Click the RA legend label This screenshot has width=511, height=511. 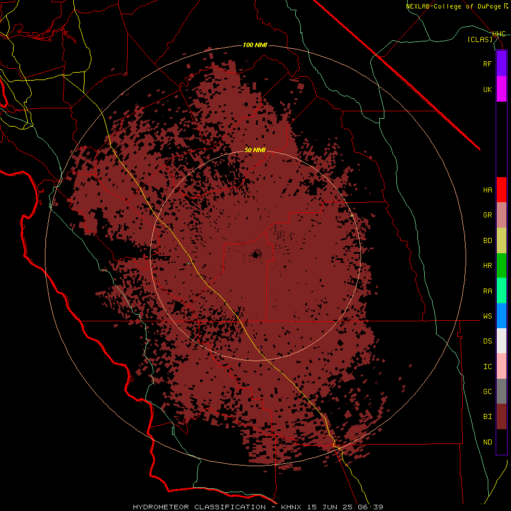487,291
